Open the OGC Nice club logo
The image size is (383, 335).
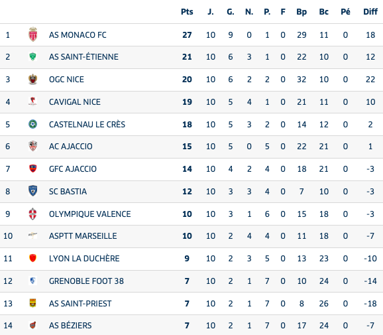coord(32,79)
